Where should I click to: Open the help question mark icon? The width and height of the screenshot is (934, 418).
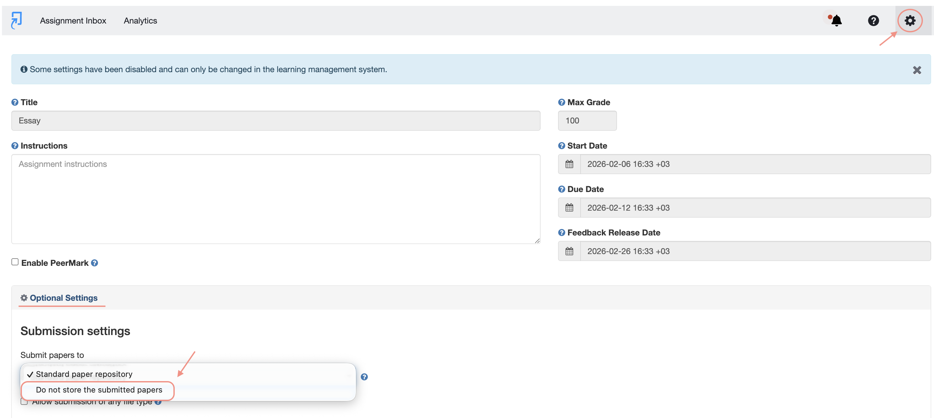pyautogui.click(x=873, y=21)
